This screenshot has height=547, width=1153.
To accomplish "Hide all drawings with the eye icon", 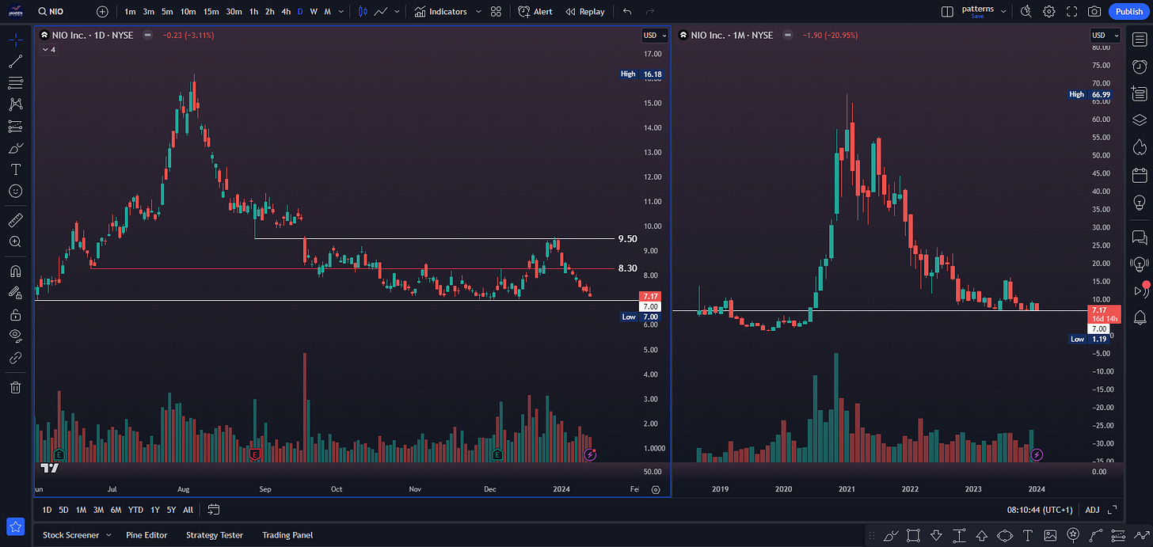I will point(16,336).
